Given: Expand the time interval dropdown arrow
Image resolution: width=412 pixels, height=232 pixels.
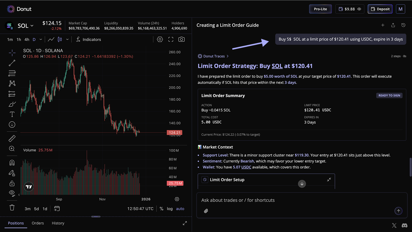Looking at the screenshot, I should point(41,39).
